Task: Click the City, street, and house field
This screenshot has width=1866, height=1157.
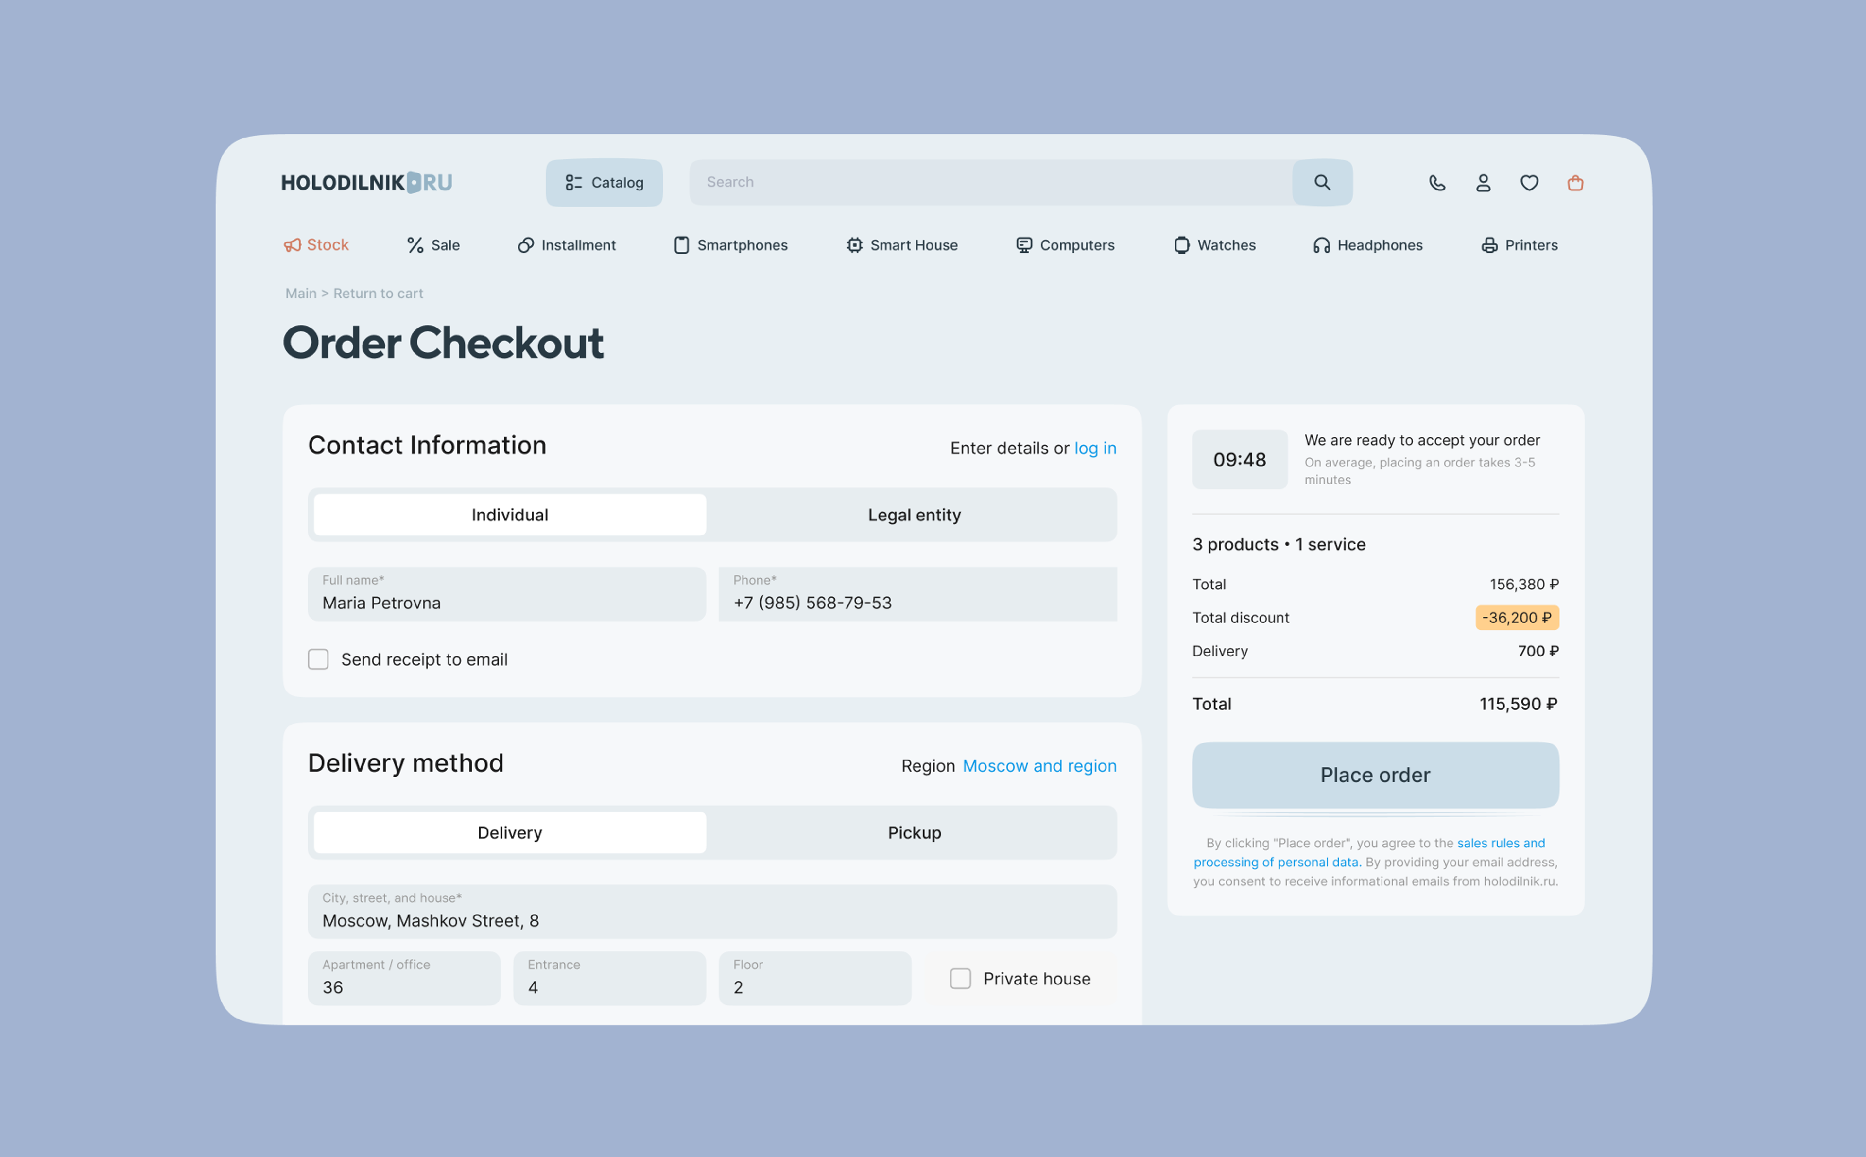Action: click(x=712, y=912)
